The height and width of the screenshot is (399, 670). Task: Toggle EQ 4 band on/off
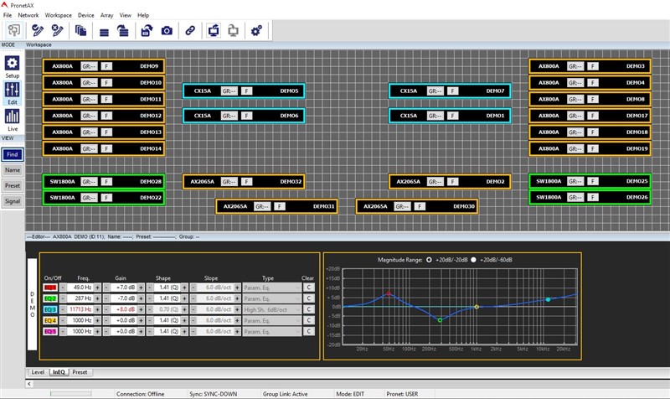click(x=50, y=320)
